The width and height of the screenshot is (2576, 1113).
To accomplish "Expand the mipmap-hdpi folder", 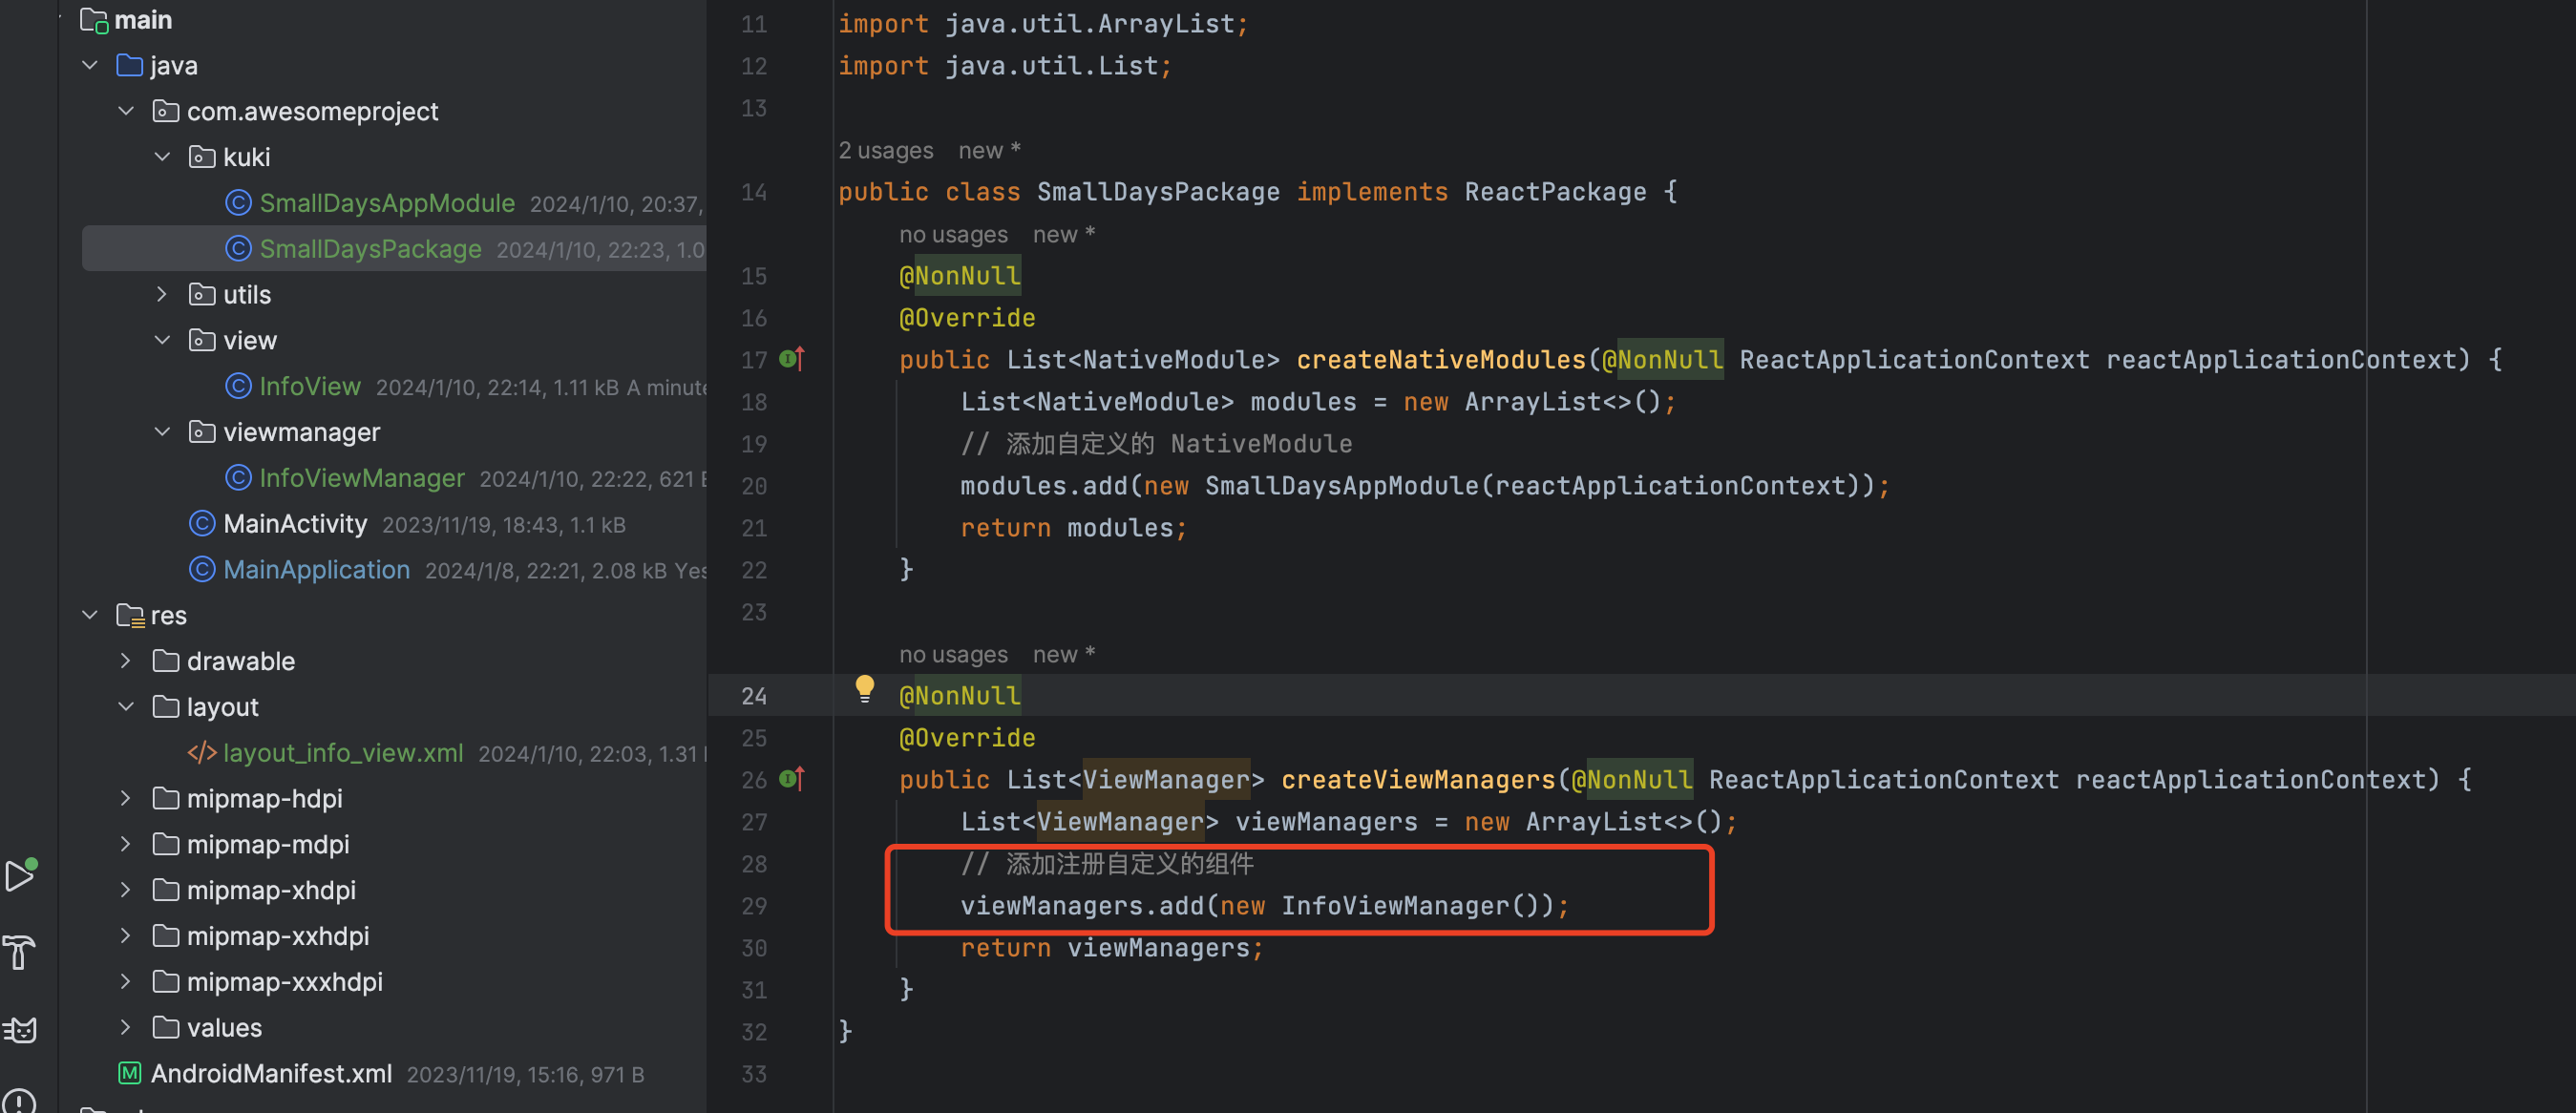I will (x=126, y=798).
